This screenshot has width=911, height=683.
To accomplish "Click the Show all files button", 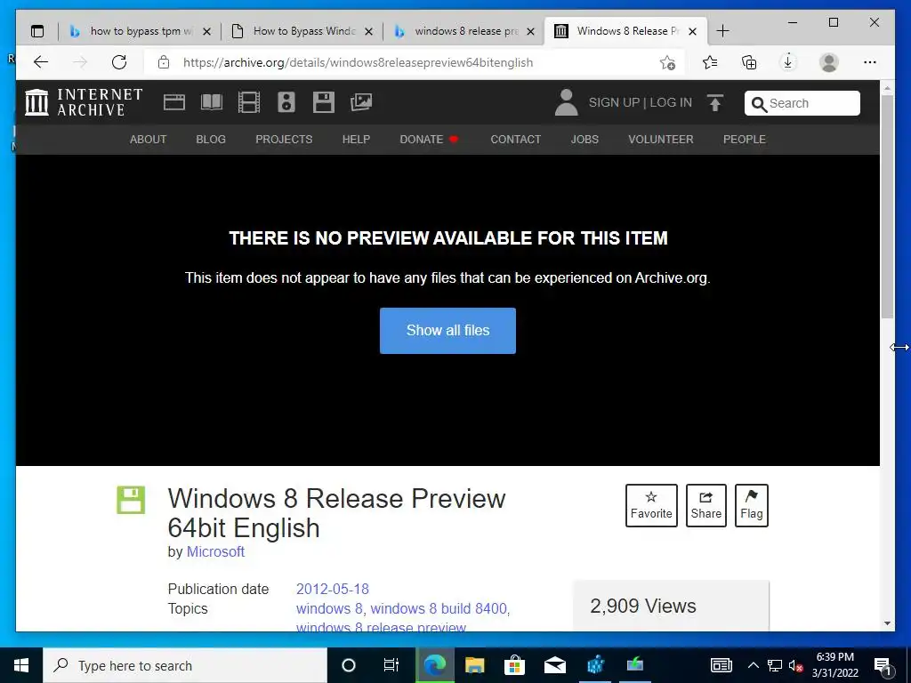I will (448, 331).
